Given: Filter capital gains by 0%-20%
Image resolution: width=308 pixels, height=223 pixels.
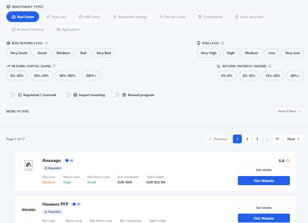Looking at the screenshot, I should coord(17,76).
